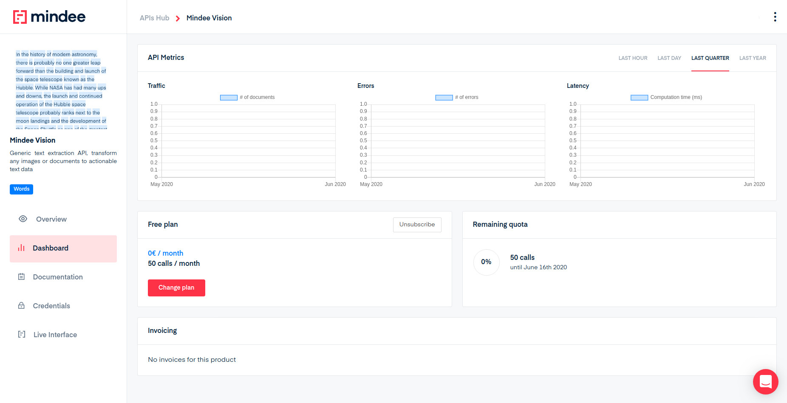
Task: Toggle the Computation time legend
Action: [x=666, y=97]
